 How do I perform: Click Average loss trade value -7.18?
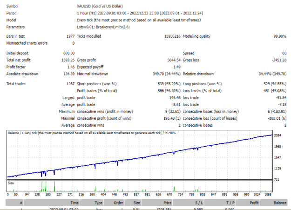tap(282, 105)
